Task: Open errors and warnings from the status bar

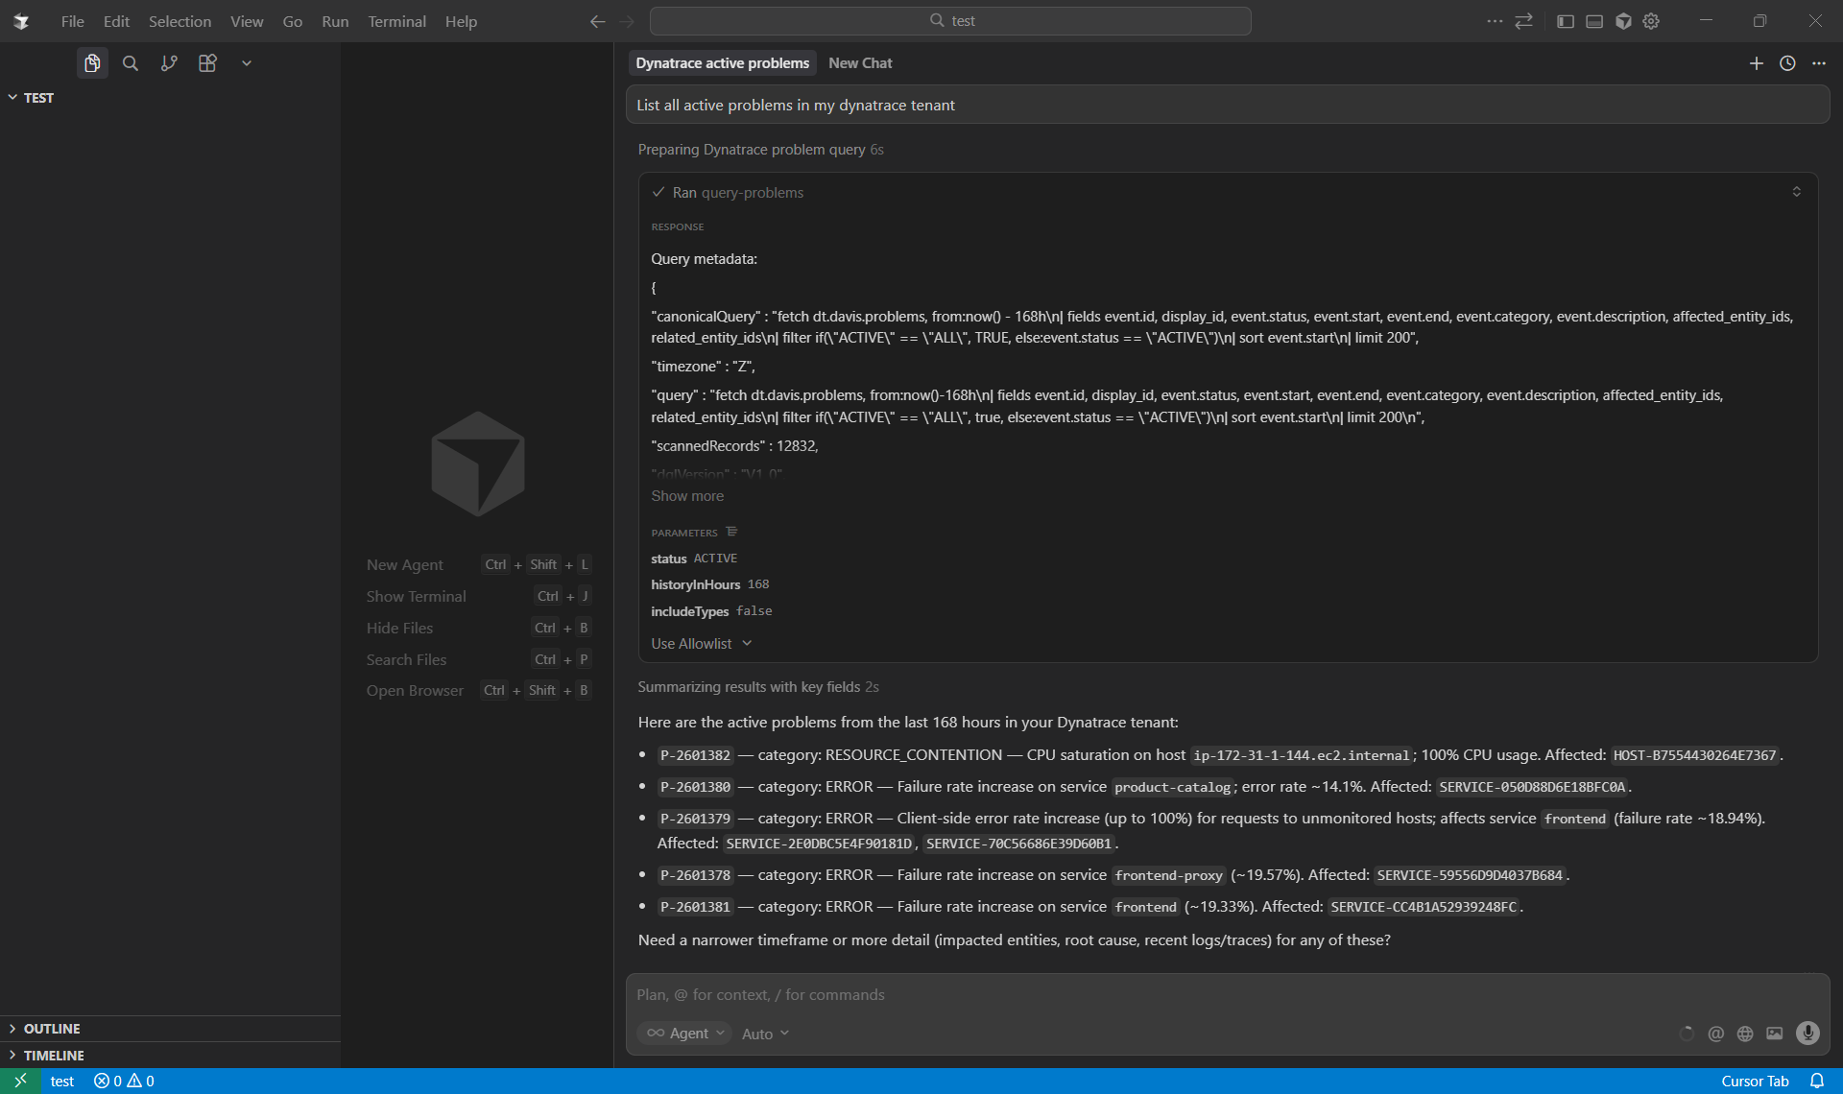Action: pyautogui.click(x=123, y=1080)
